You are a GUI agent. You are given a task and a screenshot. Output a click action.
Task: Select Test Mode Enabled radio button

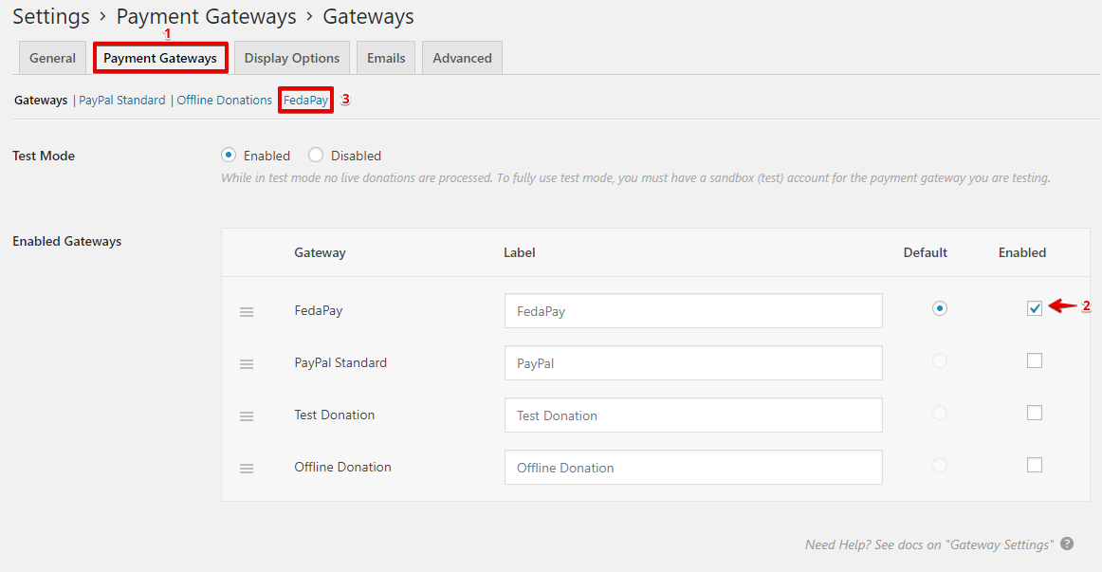pos(229,155)
